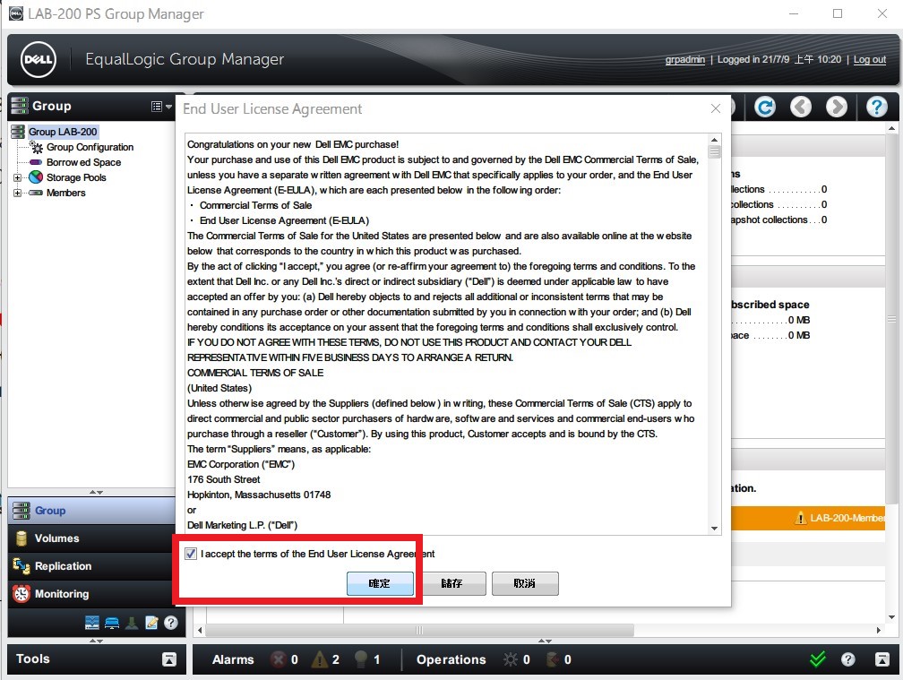Screen dimensions: 903x680
Task: Switch to the Volumes navigation tab
Action: tap(92, 538)
